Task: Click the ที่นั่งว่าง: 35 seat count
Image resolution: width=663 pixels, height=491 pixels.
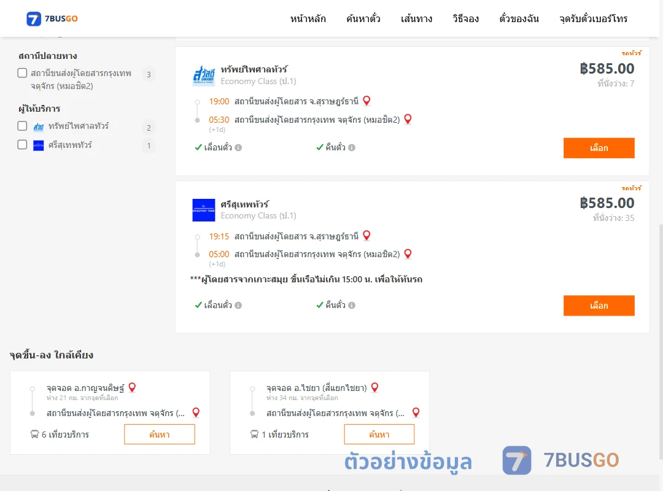Action: click(x=613, y=218)
